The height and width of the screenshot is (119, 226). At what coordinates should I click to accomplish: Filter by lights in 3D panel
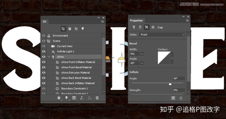(83, 29)
